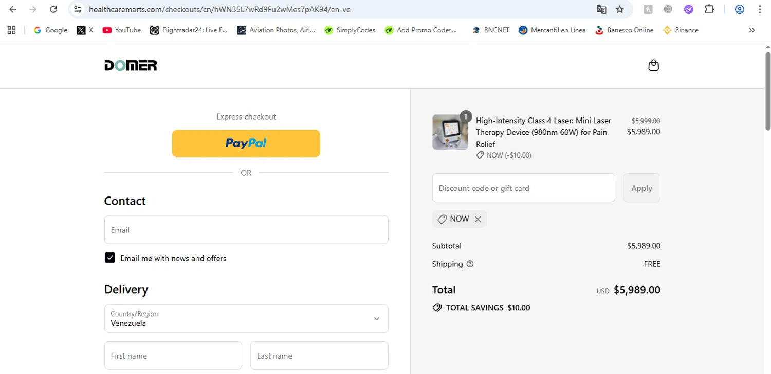Reload the checkout page

pos(53,9)
